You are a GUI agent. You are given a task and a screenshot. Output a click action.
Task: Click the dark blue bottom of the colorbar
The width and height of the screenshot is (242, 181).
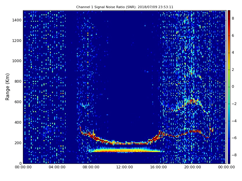click(x=229, y=161)
